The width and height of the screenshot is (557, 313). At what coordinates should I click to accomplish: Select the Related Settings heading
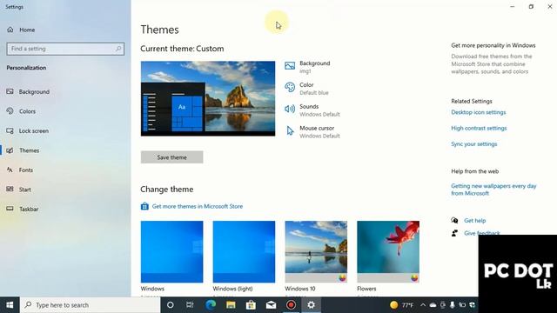click(472, 101)
